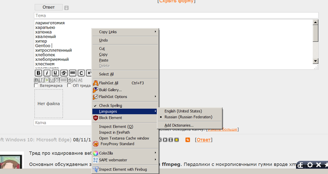Click the Build Gallery eye icon
The height and width of the screenshot is (174, 328).
(96, 90)
